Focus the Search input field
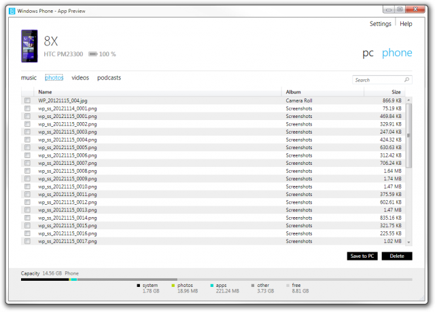This screenshot has height=312, width=435. 379,80
